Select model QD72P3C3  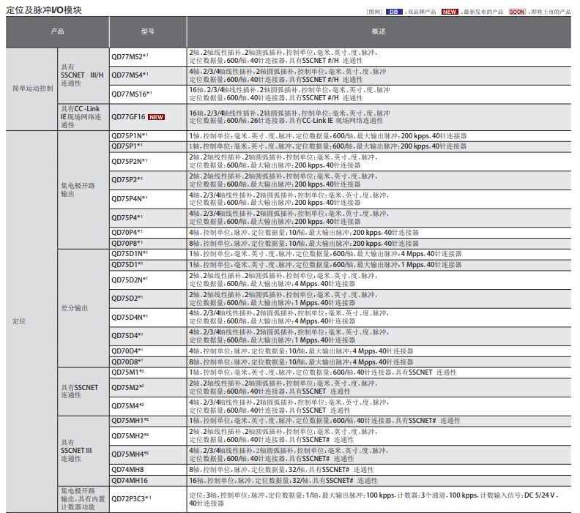(148, 499)
